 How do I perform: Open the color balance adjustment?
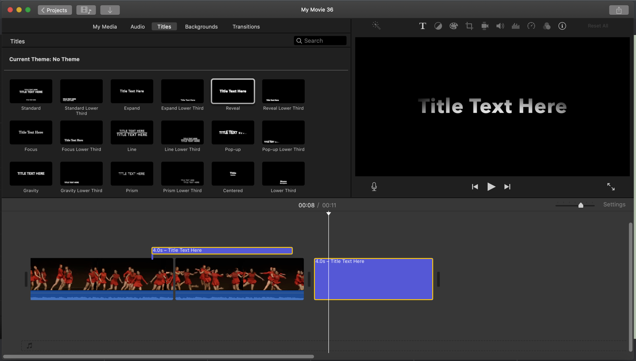coord(438,26)
